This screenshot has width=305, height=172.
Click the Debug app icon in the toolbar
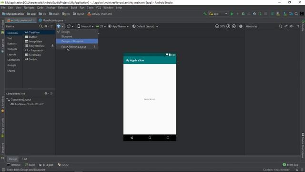(243, 14)
